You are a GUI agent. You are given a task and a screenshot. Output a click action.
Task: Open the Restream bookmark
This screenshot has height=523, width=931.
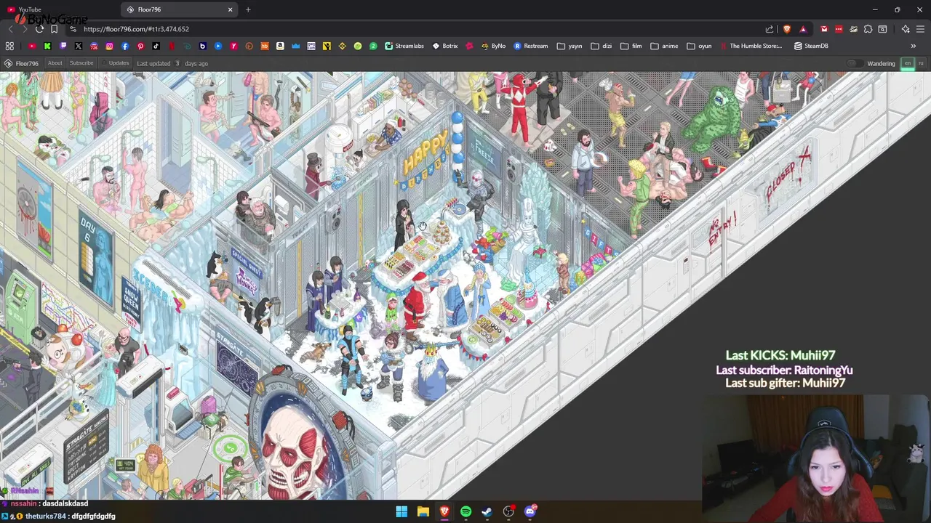tap(531, 46)
